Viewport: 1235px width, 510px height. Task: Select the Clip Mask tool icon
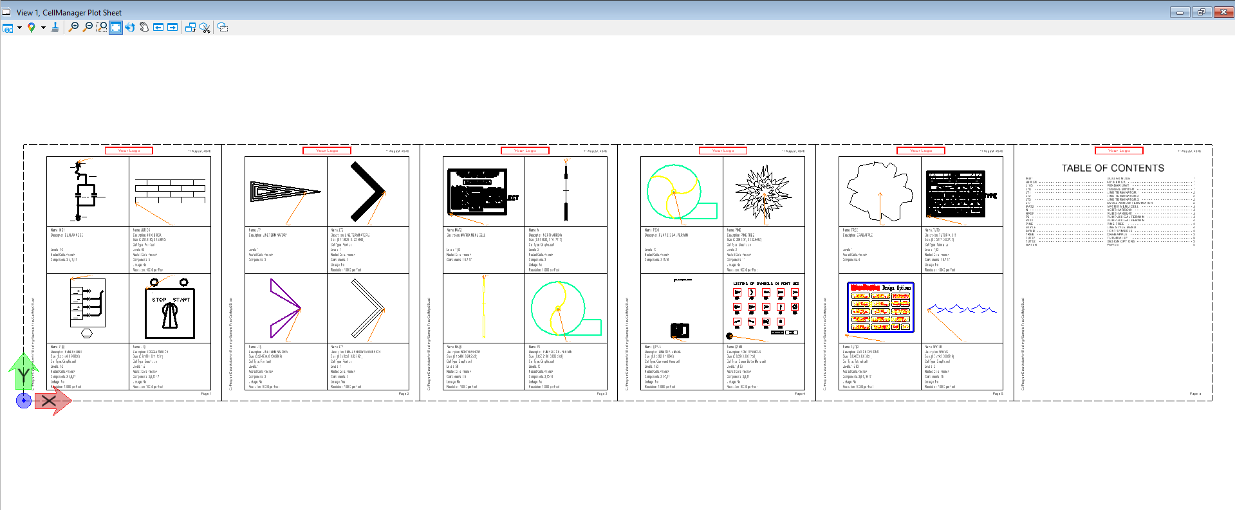click(x=223, y=28)
